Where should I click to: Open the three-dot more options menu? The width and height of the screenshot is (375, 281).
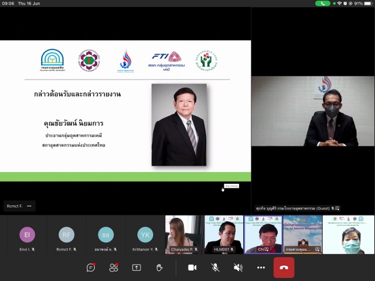[x=261, y=268]
